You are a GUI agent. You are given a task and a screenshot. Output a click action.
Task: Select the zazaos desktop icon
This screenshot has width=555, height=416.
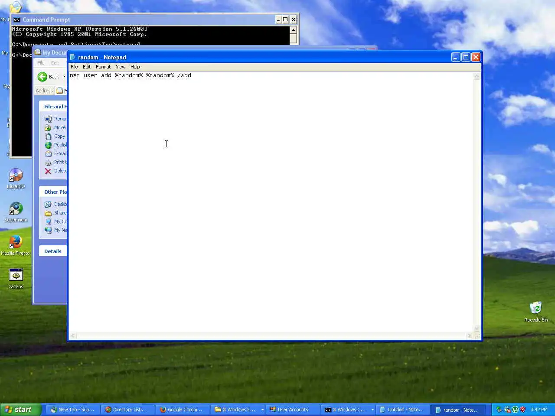pos(16,279)
